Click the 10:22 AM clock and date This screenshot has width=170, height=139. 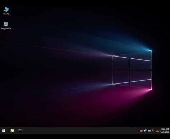click(165, 131)
